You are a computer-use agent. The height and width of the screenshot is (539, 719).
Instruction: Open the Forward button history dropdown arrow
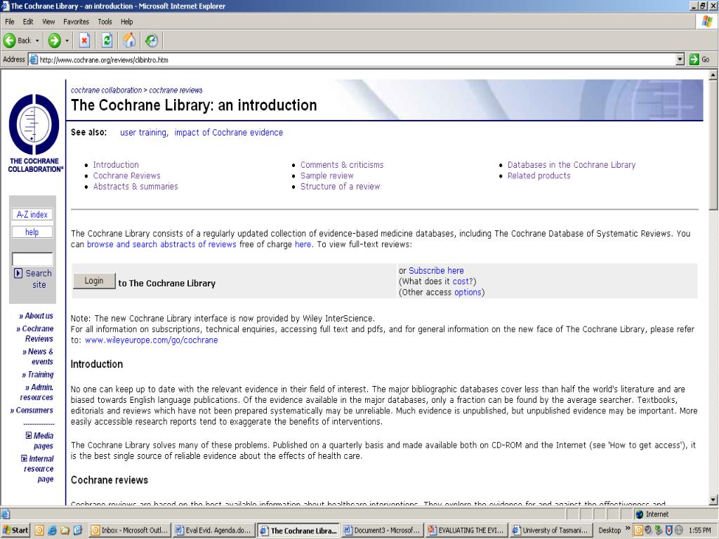pyautogui.click(x=67, y=41)
